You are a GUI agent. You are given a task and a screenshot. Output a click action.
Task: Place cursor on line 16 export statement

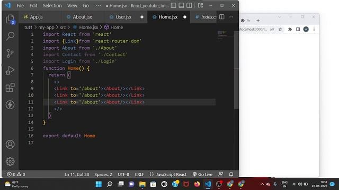coord(69,136)
